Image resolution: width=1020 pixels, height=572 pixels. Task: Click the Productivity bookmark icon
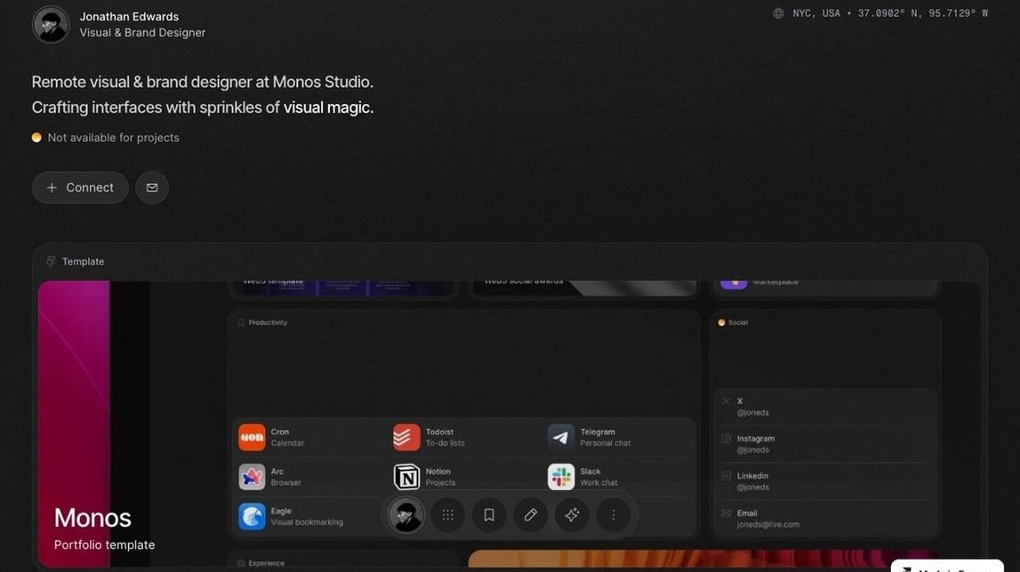(241, 322)
